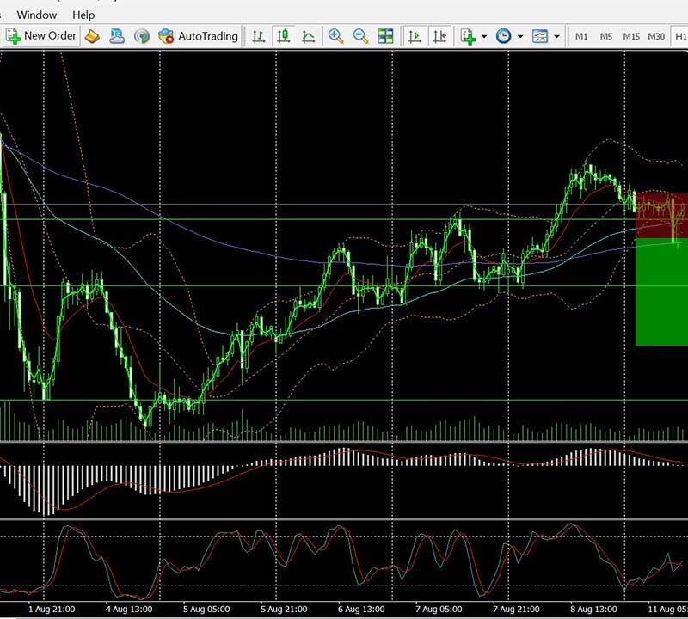
Task: Tile chart windows with the grid icon
Action: (385, 36)
